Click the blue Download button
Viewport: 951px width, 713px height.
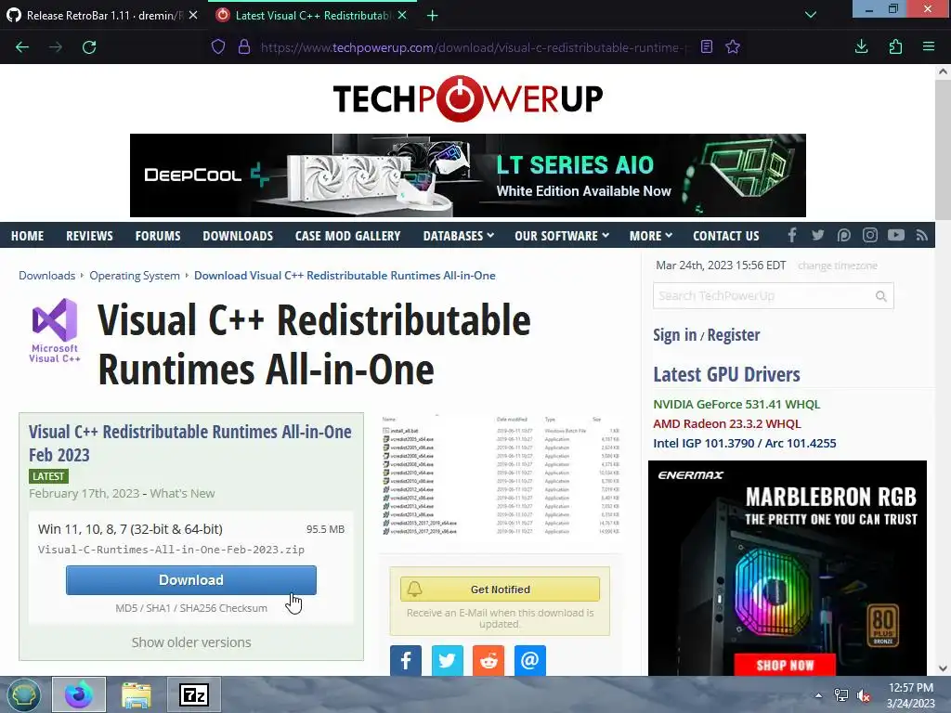tap(191, 580)
